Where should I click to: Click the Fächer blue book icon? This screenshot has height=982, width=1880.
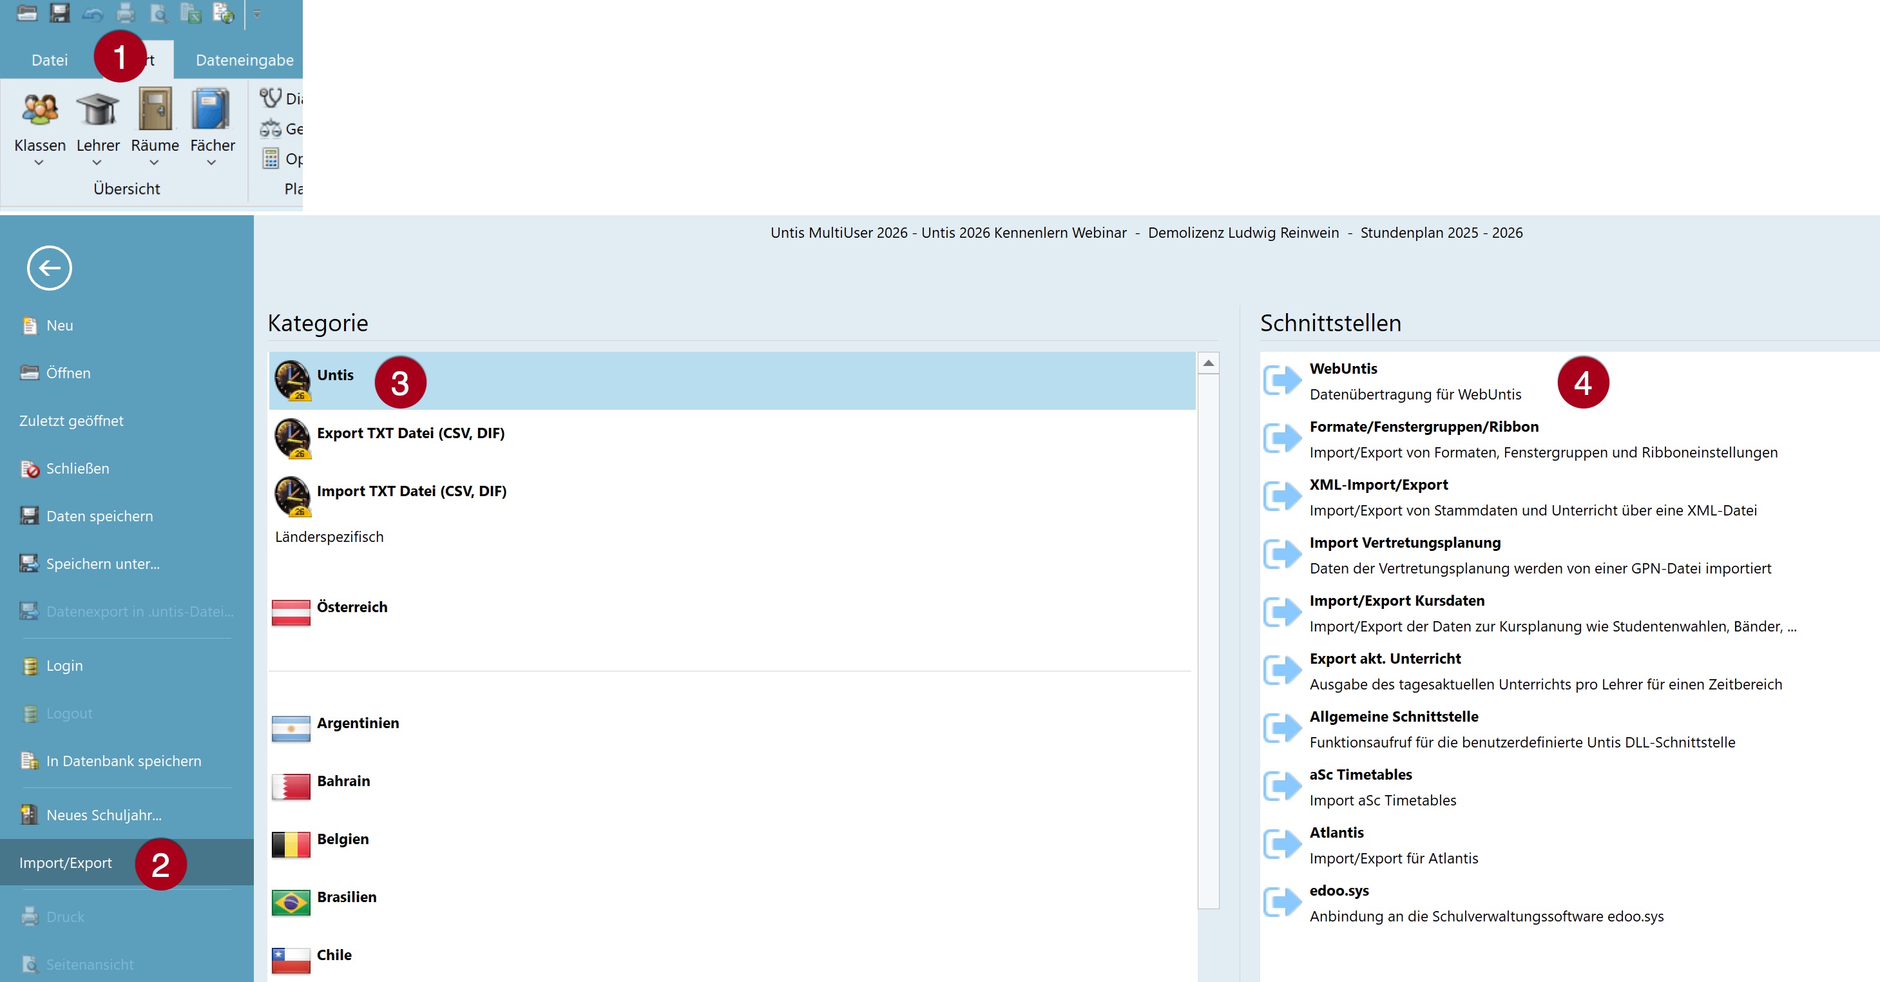(211, 110)
